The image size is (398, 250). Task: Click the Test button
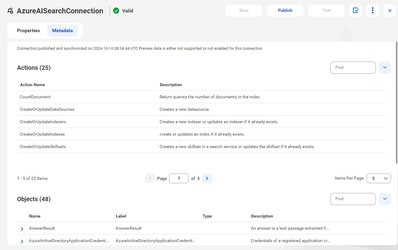point(327,11)
